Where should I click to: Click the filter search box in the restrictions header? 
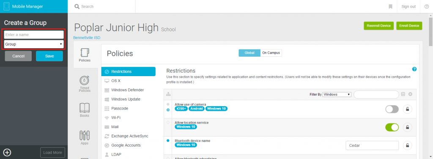[376, 94]
